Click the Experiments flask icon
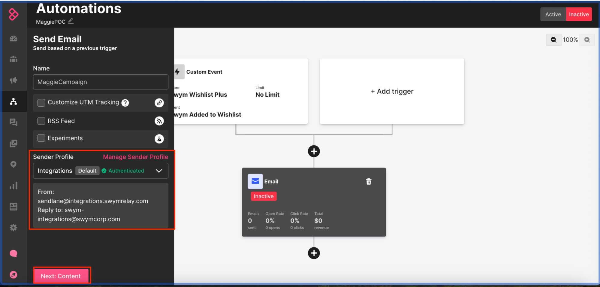 click(159, 139)
